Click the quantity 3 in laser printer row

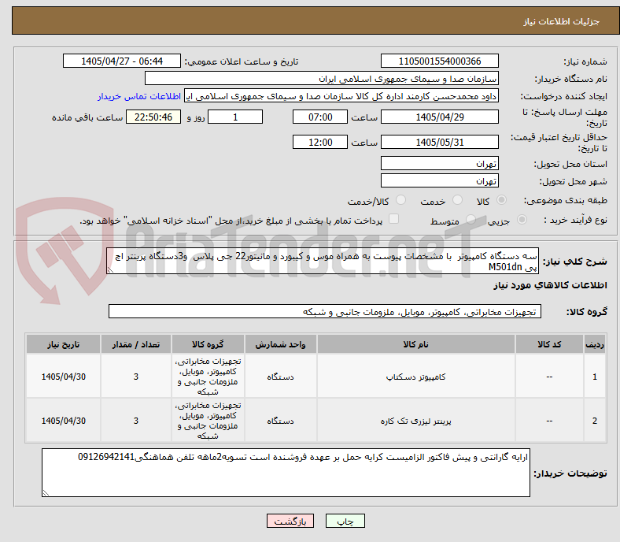136,421
